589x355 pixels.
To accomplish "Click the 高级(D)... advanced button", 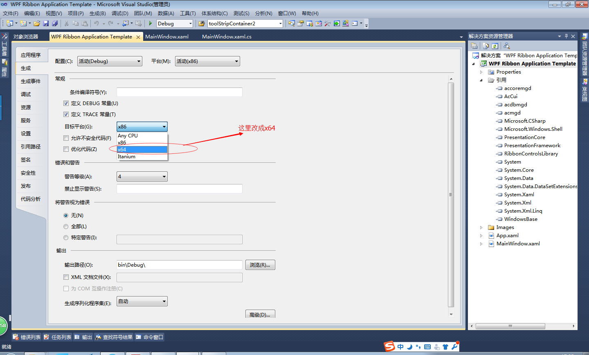I will pos(260,314).
